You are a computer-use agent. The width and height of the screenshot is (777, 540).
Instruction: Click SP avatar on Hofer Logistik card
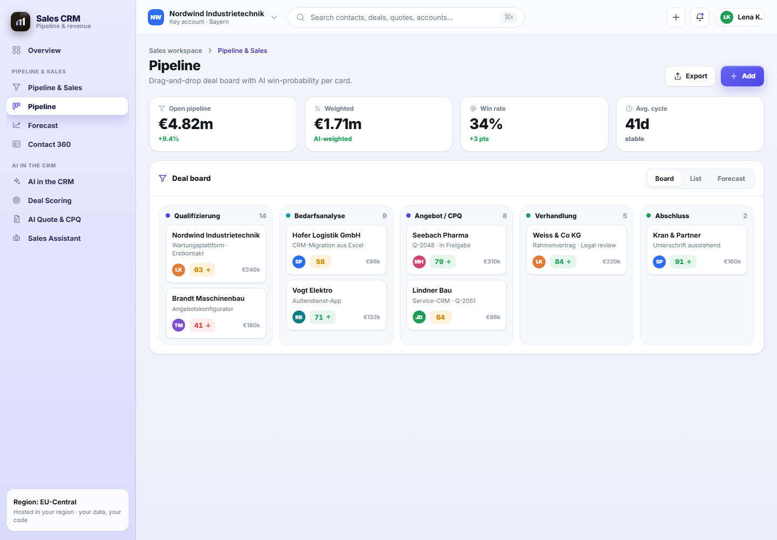(299, 262)
